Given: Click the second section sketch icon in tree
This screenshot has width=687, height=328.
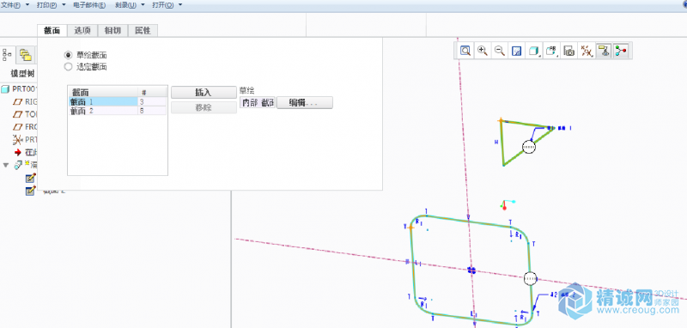Looking at the screenshot, I should coord(30,191).
